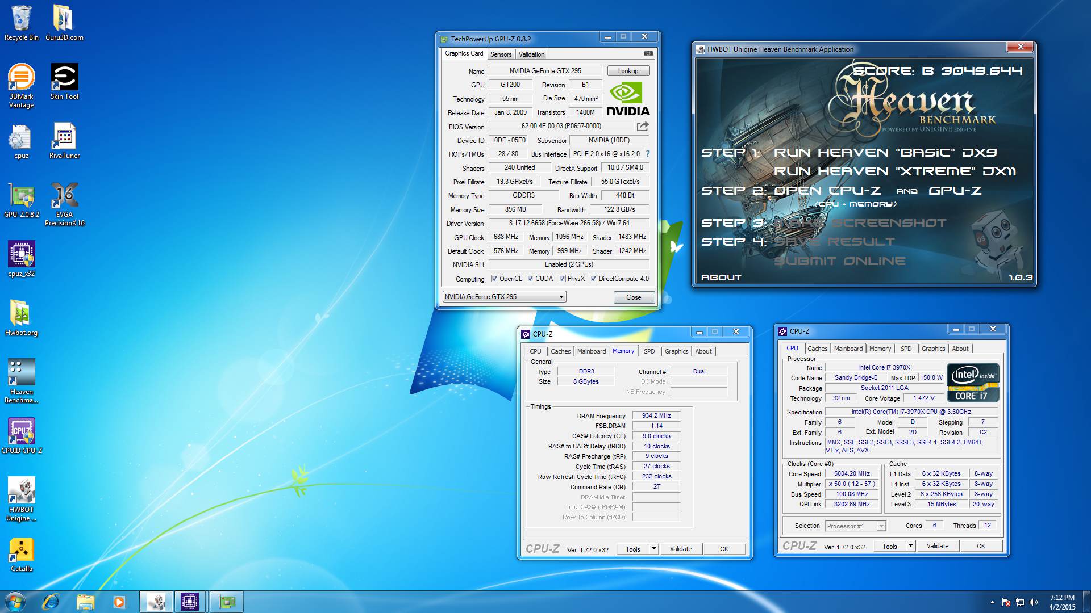
Task: Launch 3DMark Vantage desktop shortcut
Action: (22, 85)
